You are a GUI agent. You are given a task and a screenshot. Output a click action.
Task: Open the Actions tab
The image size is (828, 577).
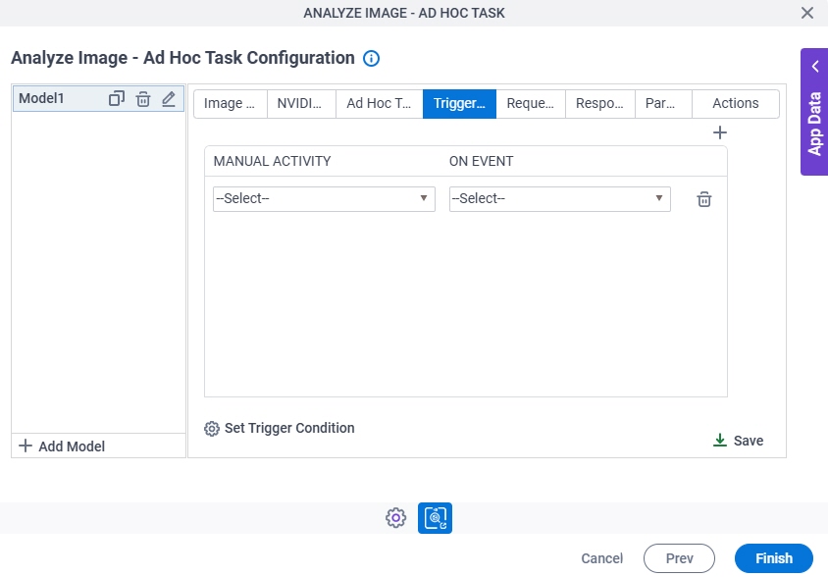(736, 104)
